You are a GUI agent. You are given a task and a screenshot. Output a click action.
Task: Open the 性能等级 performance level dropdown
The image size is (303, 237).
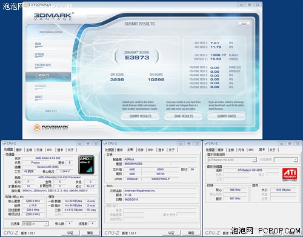click(x=286, y=159)
